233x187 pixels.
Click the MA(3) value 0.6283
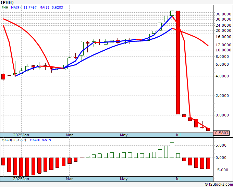(57, 8)
